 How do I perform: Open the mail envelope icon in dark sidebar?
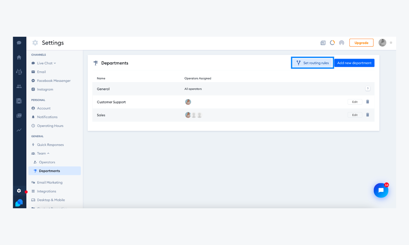19,116
